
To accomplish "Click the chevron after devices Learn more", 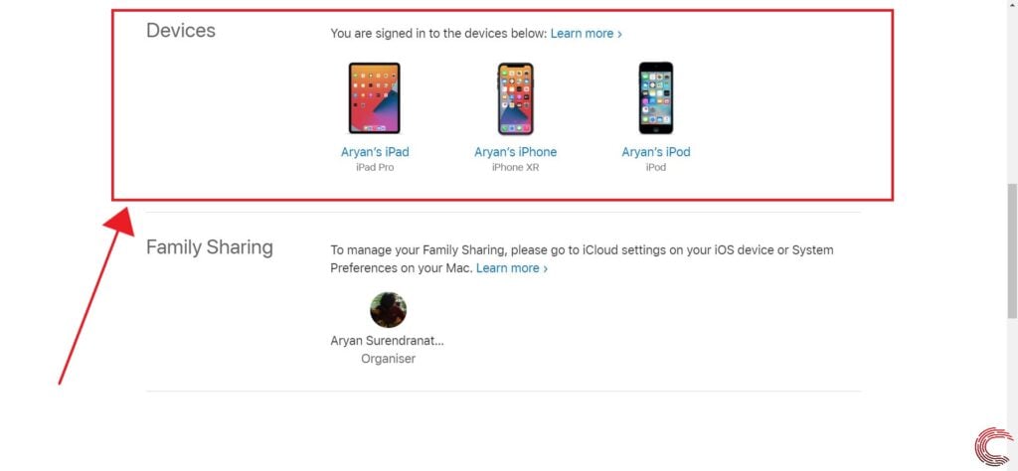I will tap(620, 34).
